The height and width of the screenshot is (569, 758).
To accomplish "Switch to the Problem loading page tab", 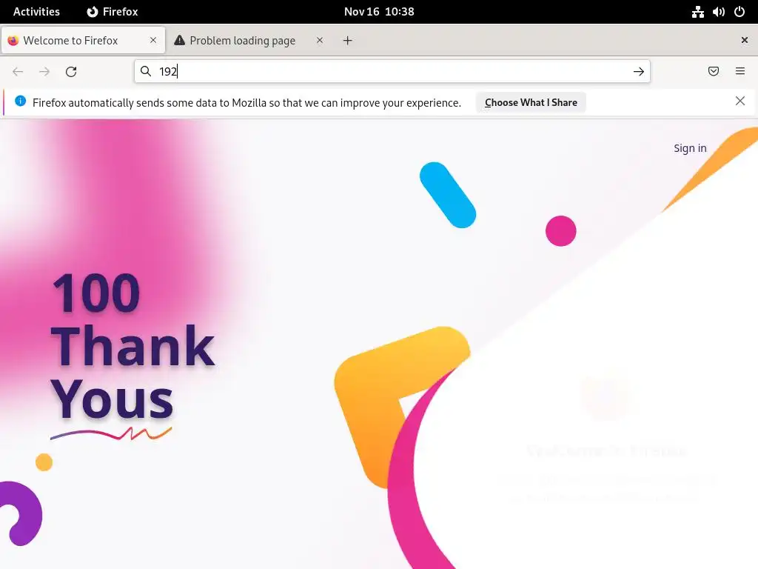I will tap(249, 40).
